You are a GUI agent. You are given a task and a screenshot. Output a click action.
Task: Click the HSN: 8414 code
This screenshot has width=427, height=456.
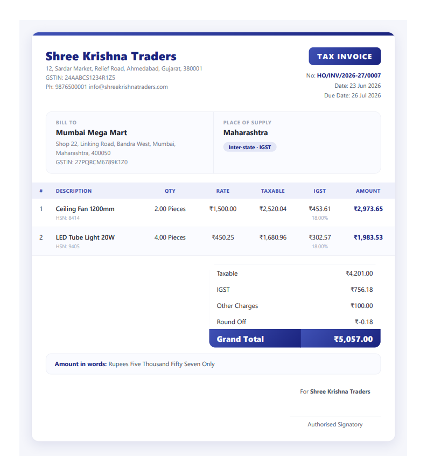click(x=67, y=218)
